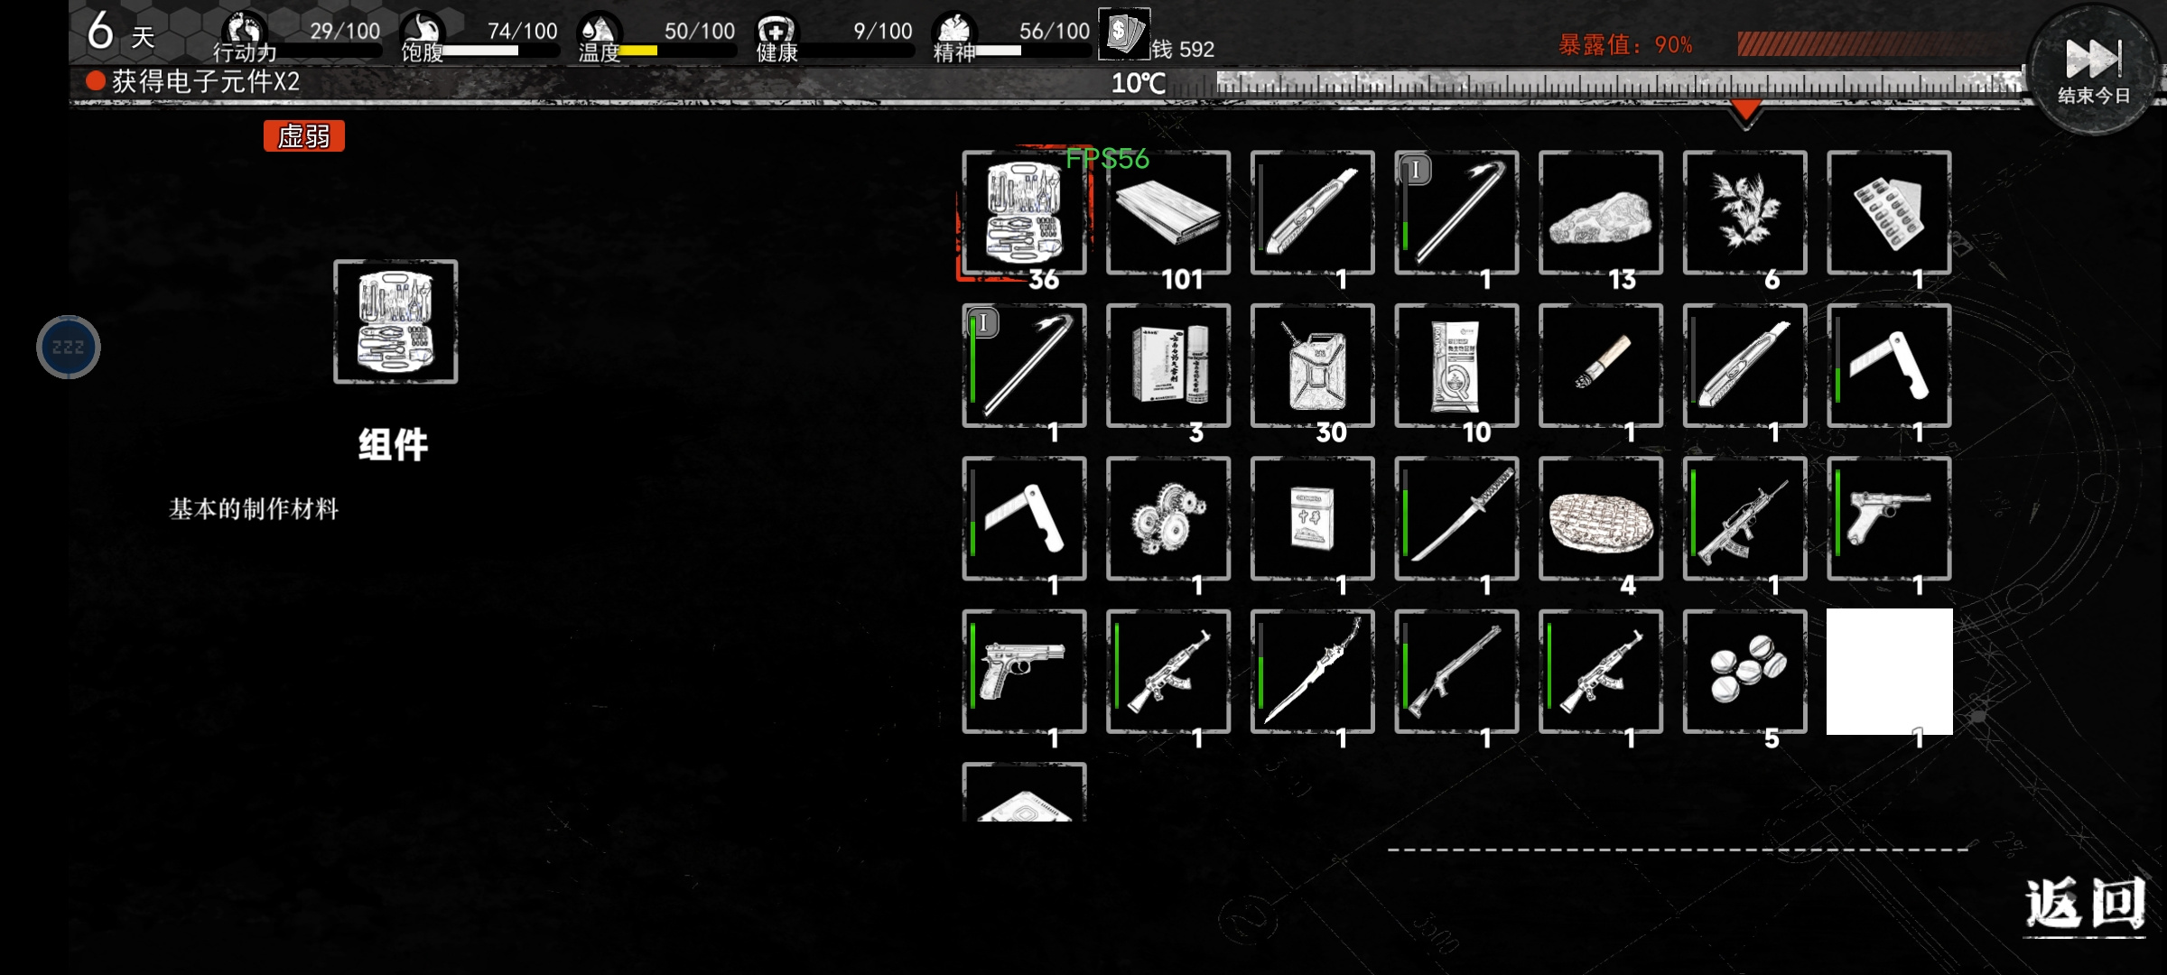Select the jerry can with count 30
Screen dimensions: 2167x975
[1313, 366]
